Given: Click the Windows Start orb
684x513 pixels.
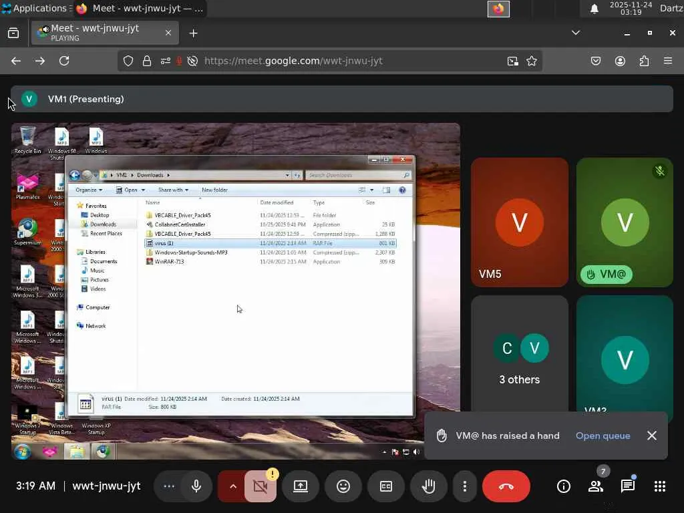Looking at the screenshot, I should [22, 452].
